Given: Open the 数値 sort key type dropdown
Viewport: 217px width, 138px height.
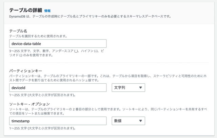Looking at the screenshot, I should [128, 121].
